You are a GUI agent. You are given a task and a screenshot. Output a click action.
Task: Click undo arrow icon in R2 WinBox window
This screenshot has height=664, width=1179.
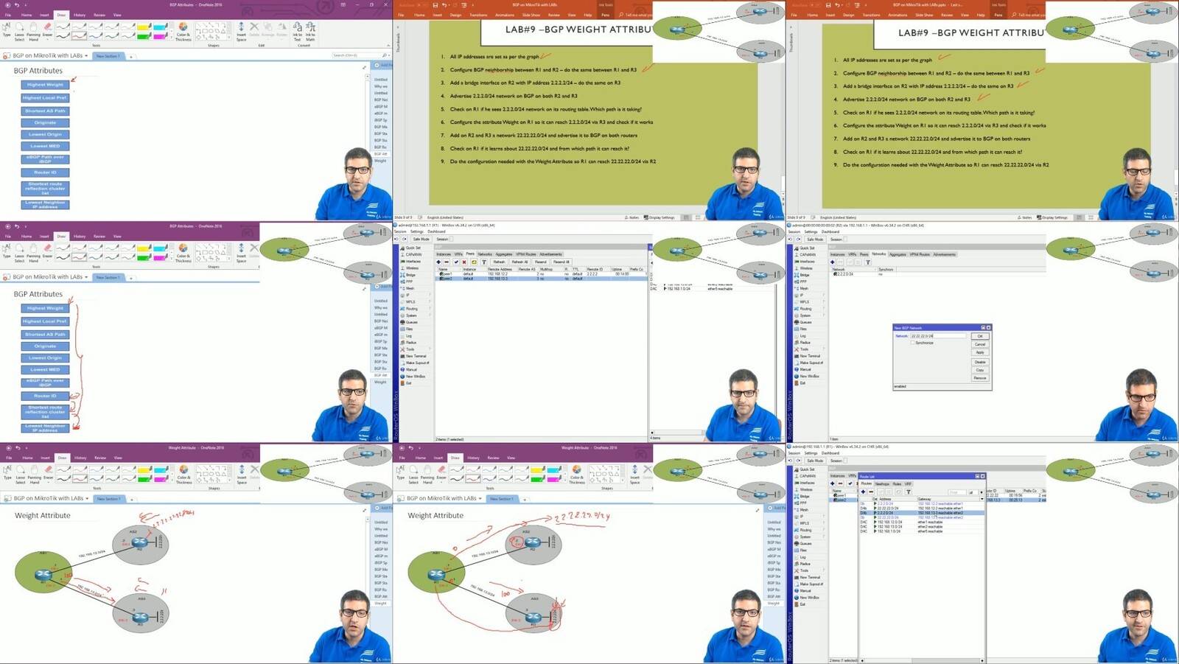[x=790, y=239]
